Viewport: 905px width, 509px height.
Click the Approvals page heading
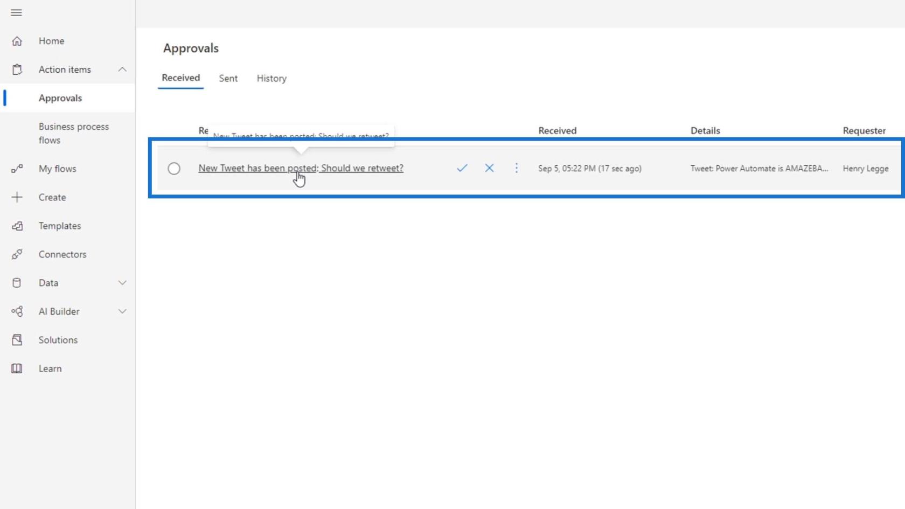[x=191, y=48]
